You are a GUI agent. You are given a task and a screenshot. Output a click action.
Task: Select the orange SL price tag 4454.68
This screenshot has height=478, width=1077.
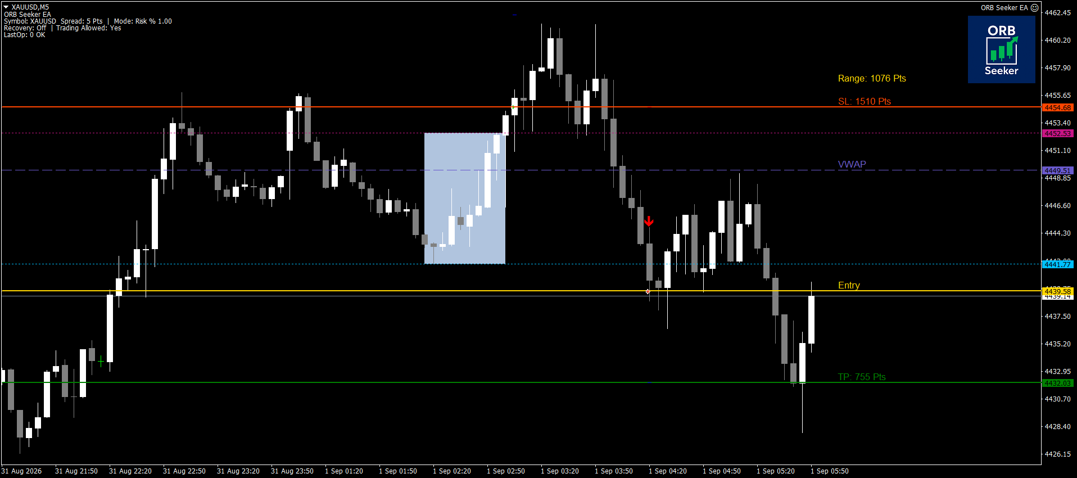tap(1058, 107)
